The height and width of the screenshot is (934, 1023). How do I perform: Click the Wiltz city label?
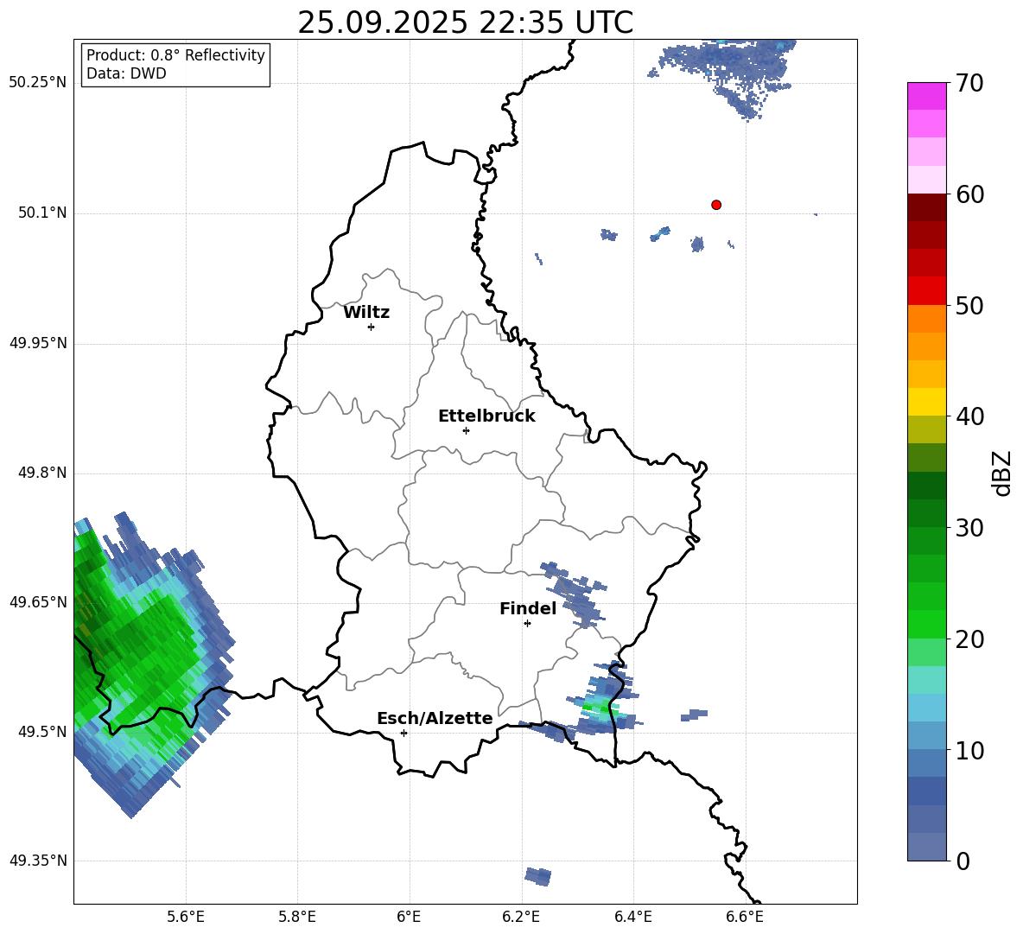point(366,313)
